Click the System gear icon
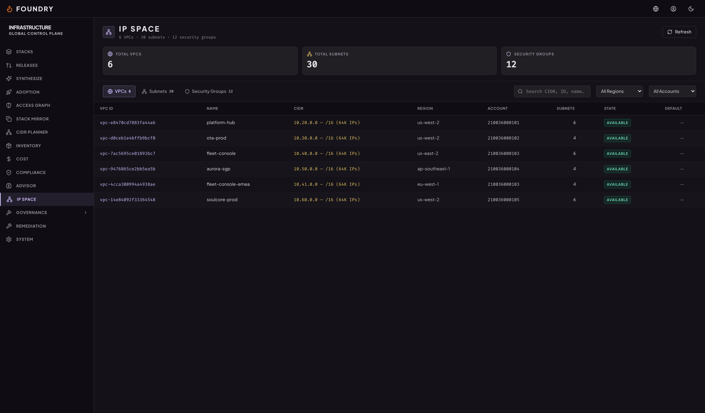This screenshot has height=413, width=705. (x=9, y=239)
